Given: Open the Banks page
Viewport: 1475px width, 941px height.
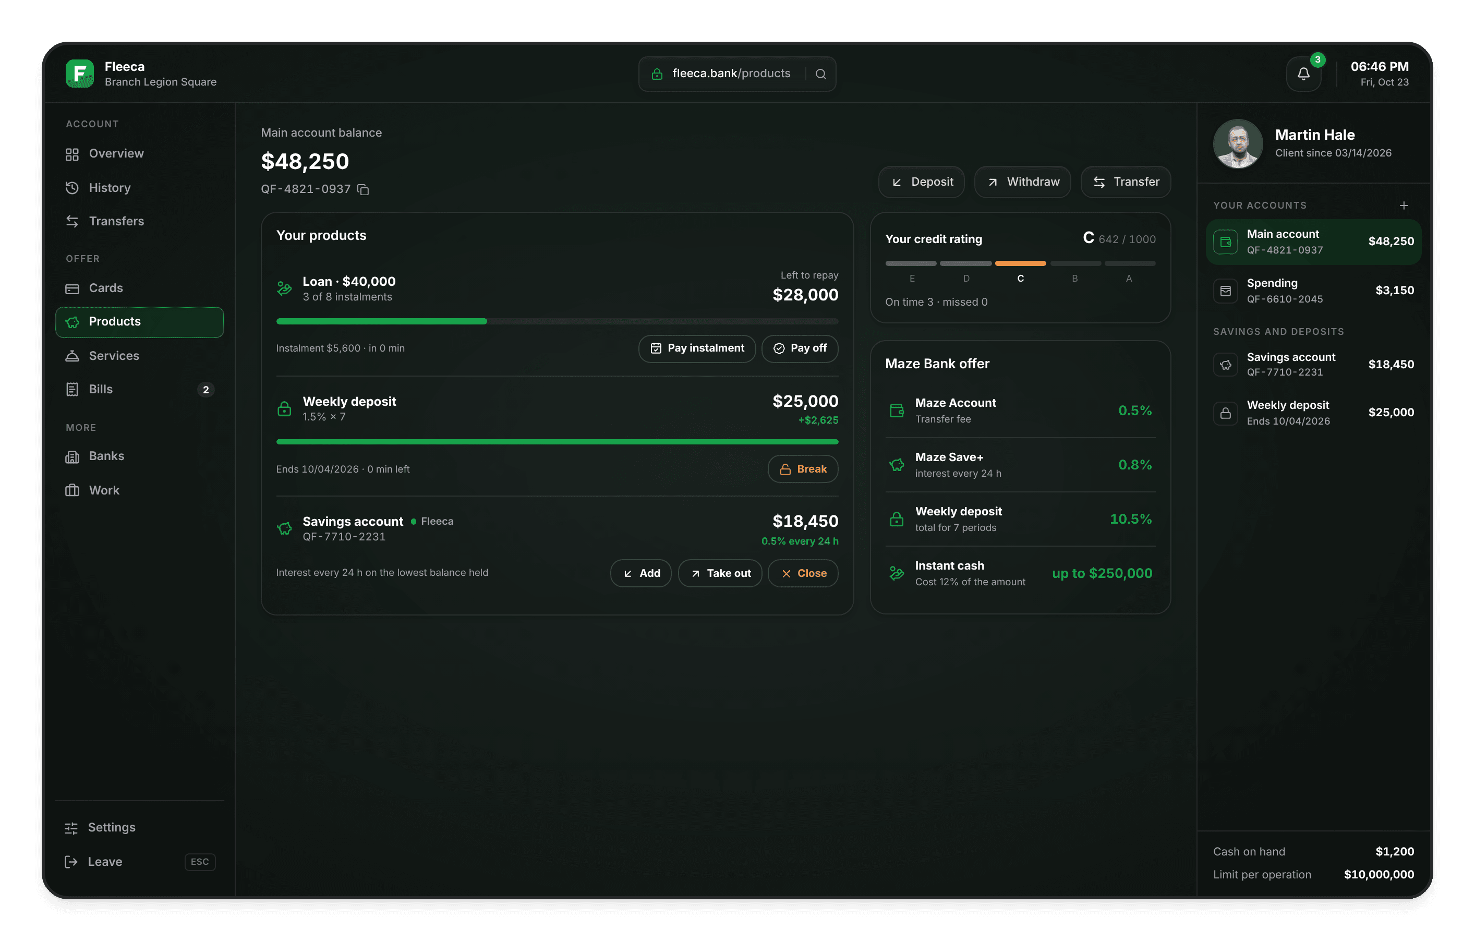Looking at the screenshot, I should coord(140,456).
